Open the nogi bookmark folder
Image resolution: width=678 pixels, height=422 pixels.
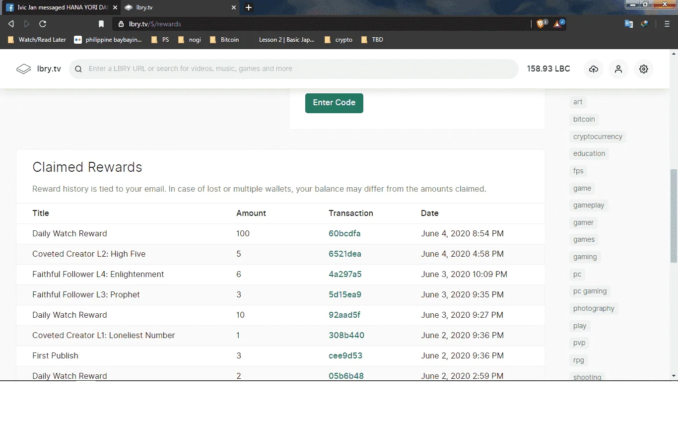pos(190,40)
